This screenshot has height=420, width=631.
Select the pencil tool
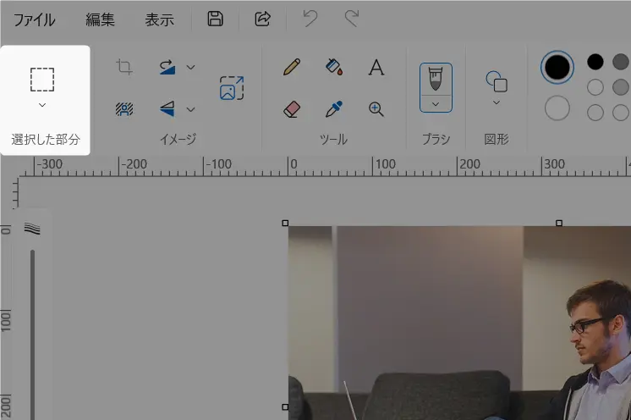pyautogui.click(x=291, y=67)
